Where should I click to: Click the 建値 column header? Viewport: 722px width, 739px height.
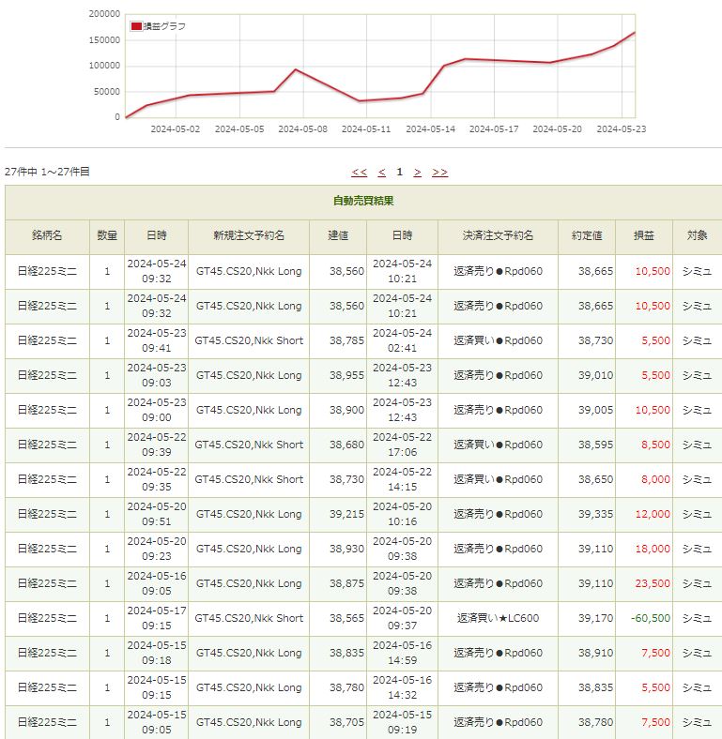(338, 235)
